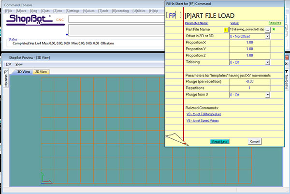This screenshot has height=194, width=290.
Task: Open the [S]ettings menu
Action: click(72, 11)
